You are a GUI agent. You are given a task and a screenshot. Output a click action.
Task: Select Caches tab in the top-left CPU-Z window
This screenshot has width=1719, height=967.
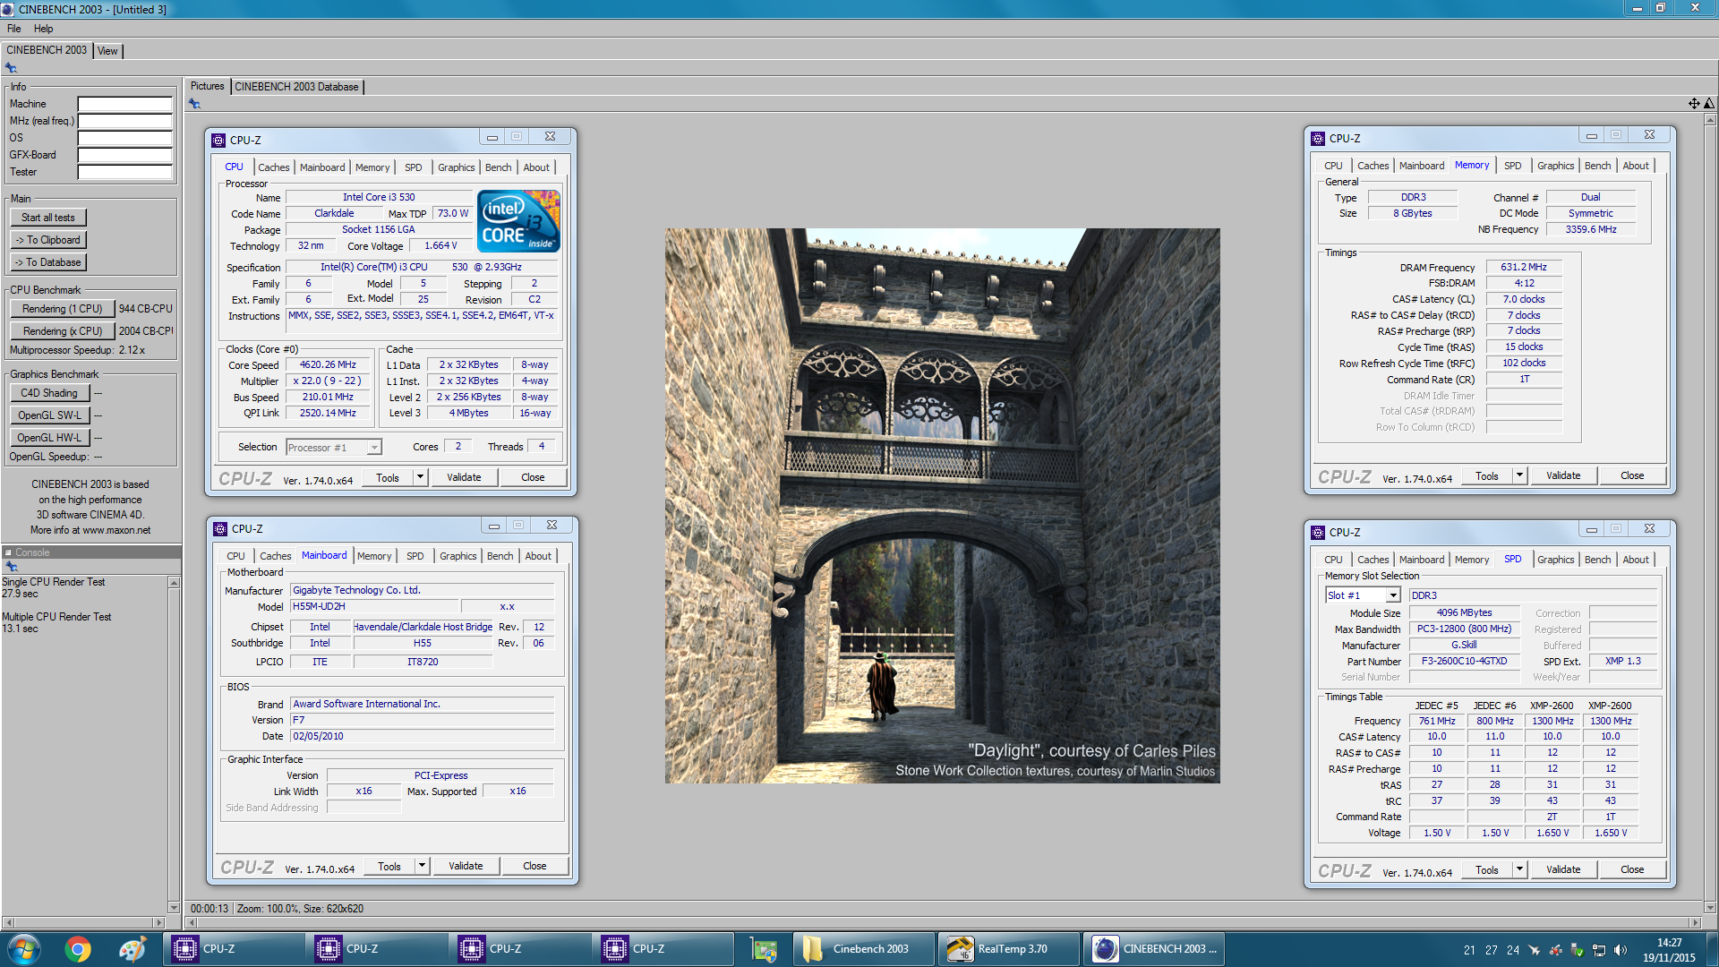(x=274, y=167)
